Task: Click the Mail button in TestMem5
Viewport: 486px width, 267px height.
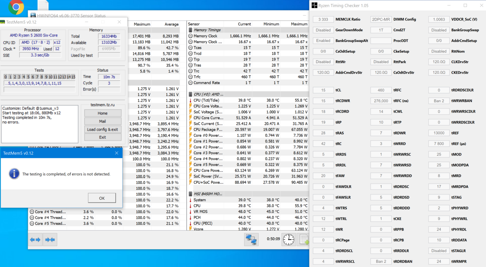Action: click(x=103, y=121)
